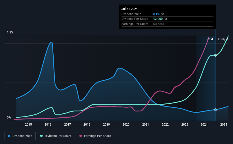Click the 2021 x-axis label
Viewport: 233px width, 144px height.
click(x=146, y=124)
